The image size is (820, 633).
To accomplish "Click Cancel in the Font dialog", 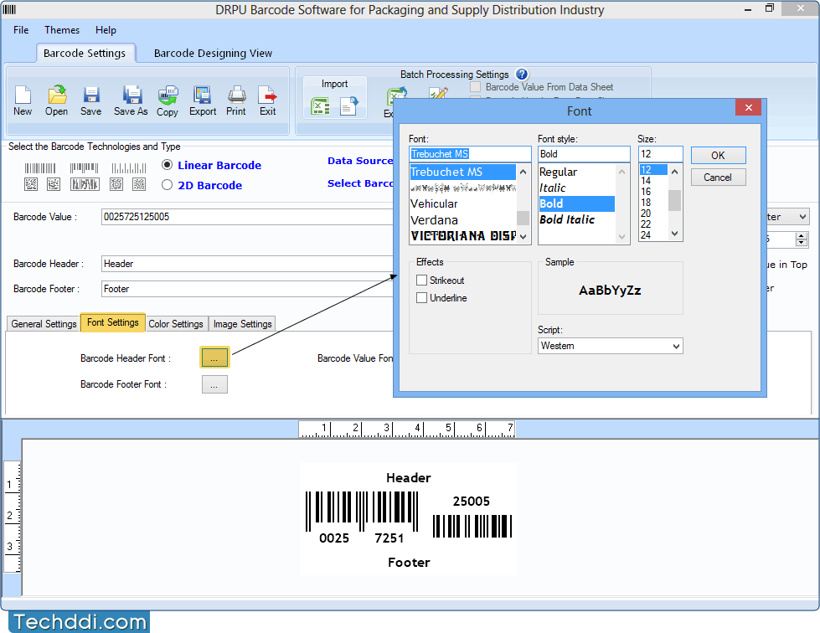I will 718,178.
